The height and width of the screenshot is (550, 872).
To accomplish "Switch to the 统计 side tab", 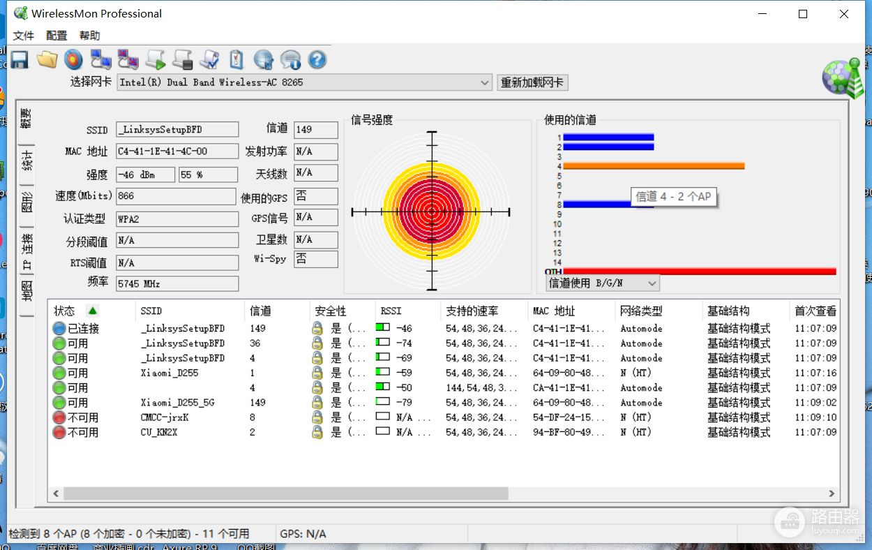I will click(27, 161).
